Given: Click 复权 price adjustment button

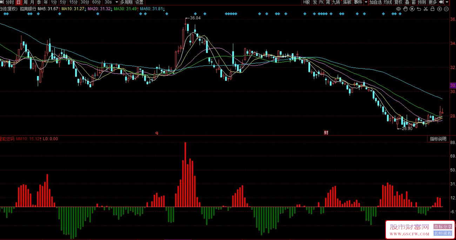Looking at the screenshot, I should [x=398, y=2].
